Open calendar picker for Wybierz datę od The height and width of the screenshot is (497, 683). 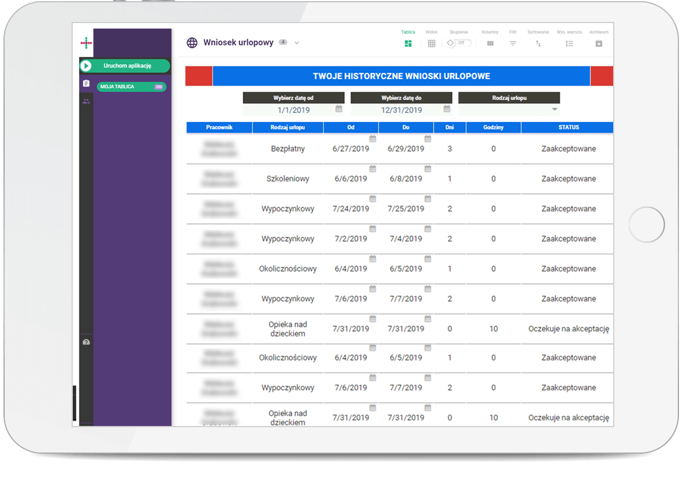coord(339,109)
